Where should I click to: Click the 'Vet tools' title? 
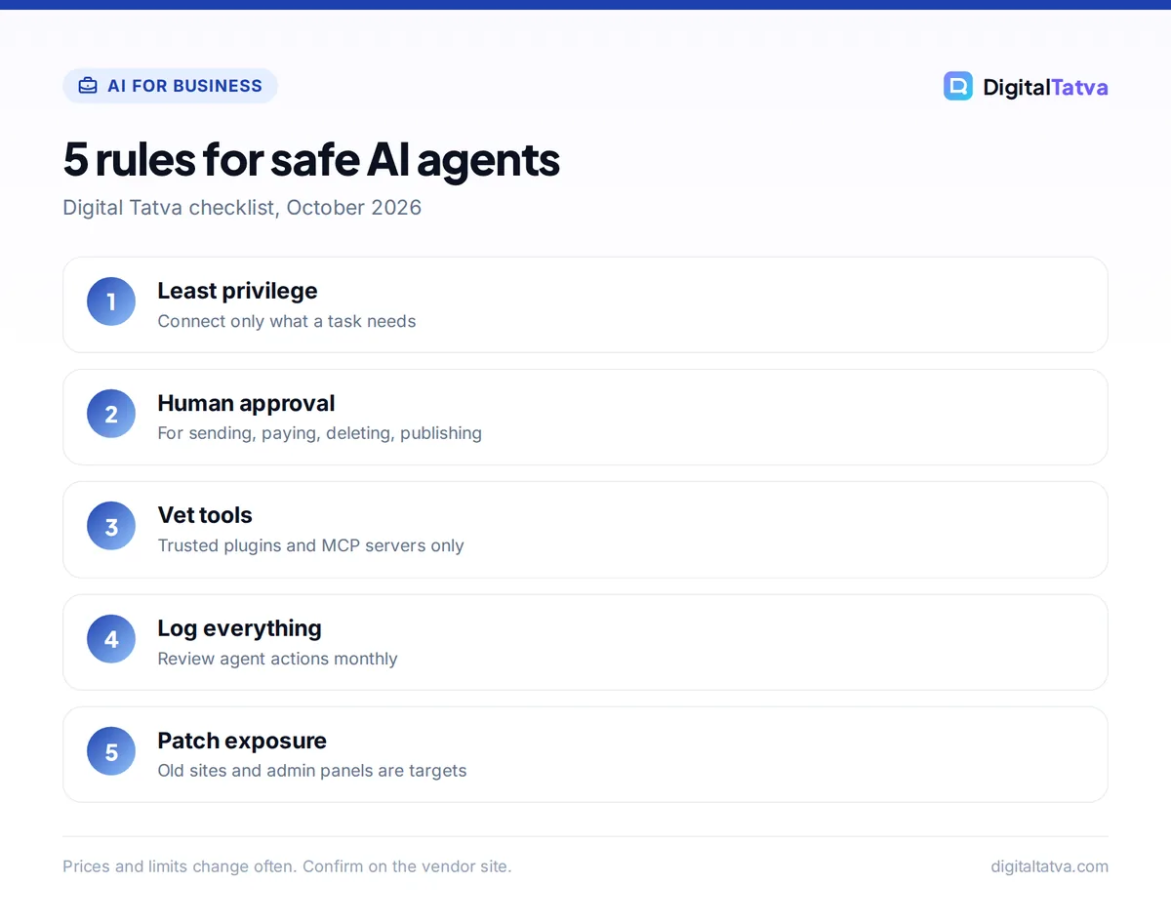(205, 515)
